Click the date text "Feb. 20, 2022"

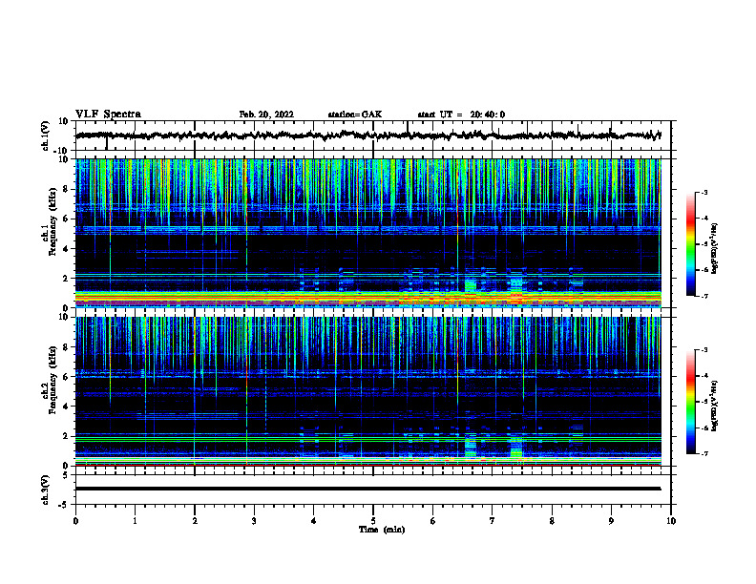(266, 115)
